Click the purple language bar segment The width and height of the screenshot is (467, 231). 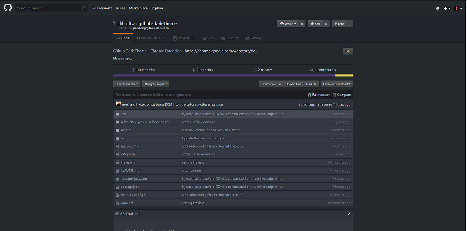coord(224,75)
